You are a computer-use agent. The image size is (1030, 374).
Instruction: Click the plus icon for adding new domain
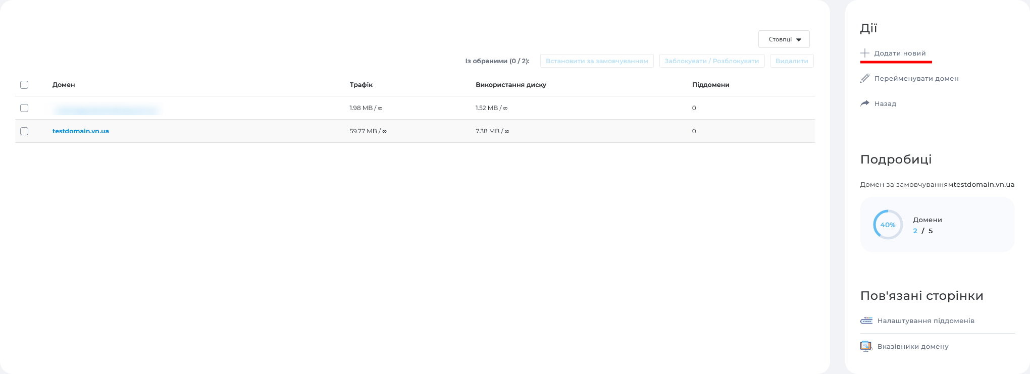pyautogui.click(x=865, y=53)
